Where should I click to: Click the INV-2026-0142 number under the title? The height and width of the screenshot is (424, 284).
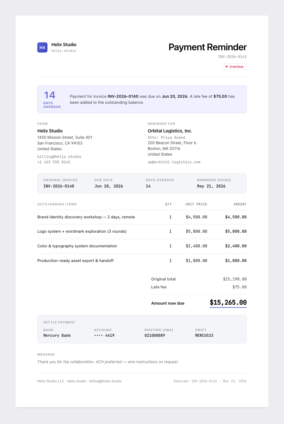[x=232, y=57]
